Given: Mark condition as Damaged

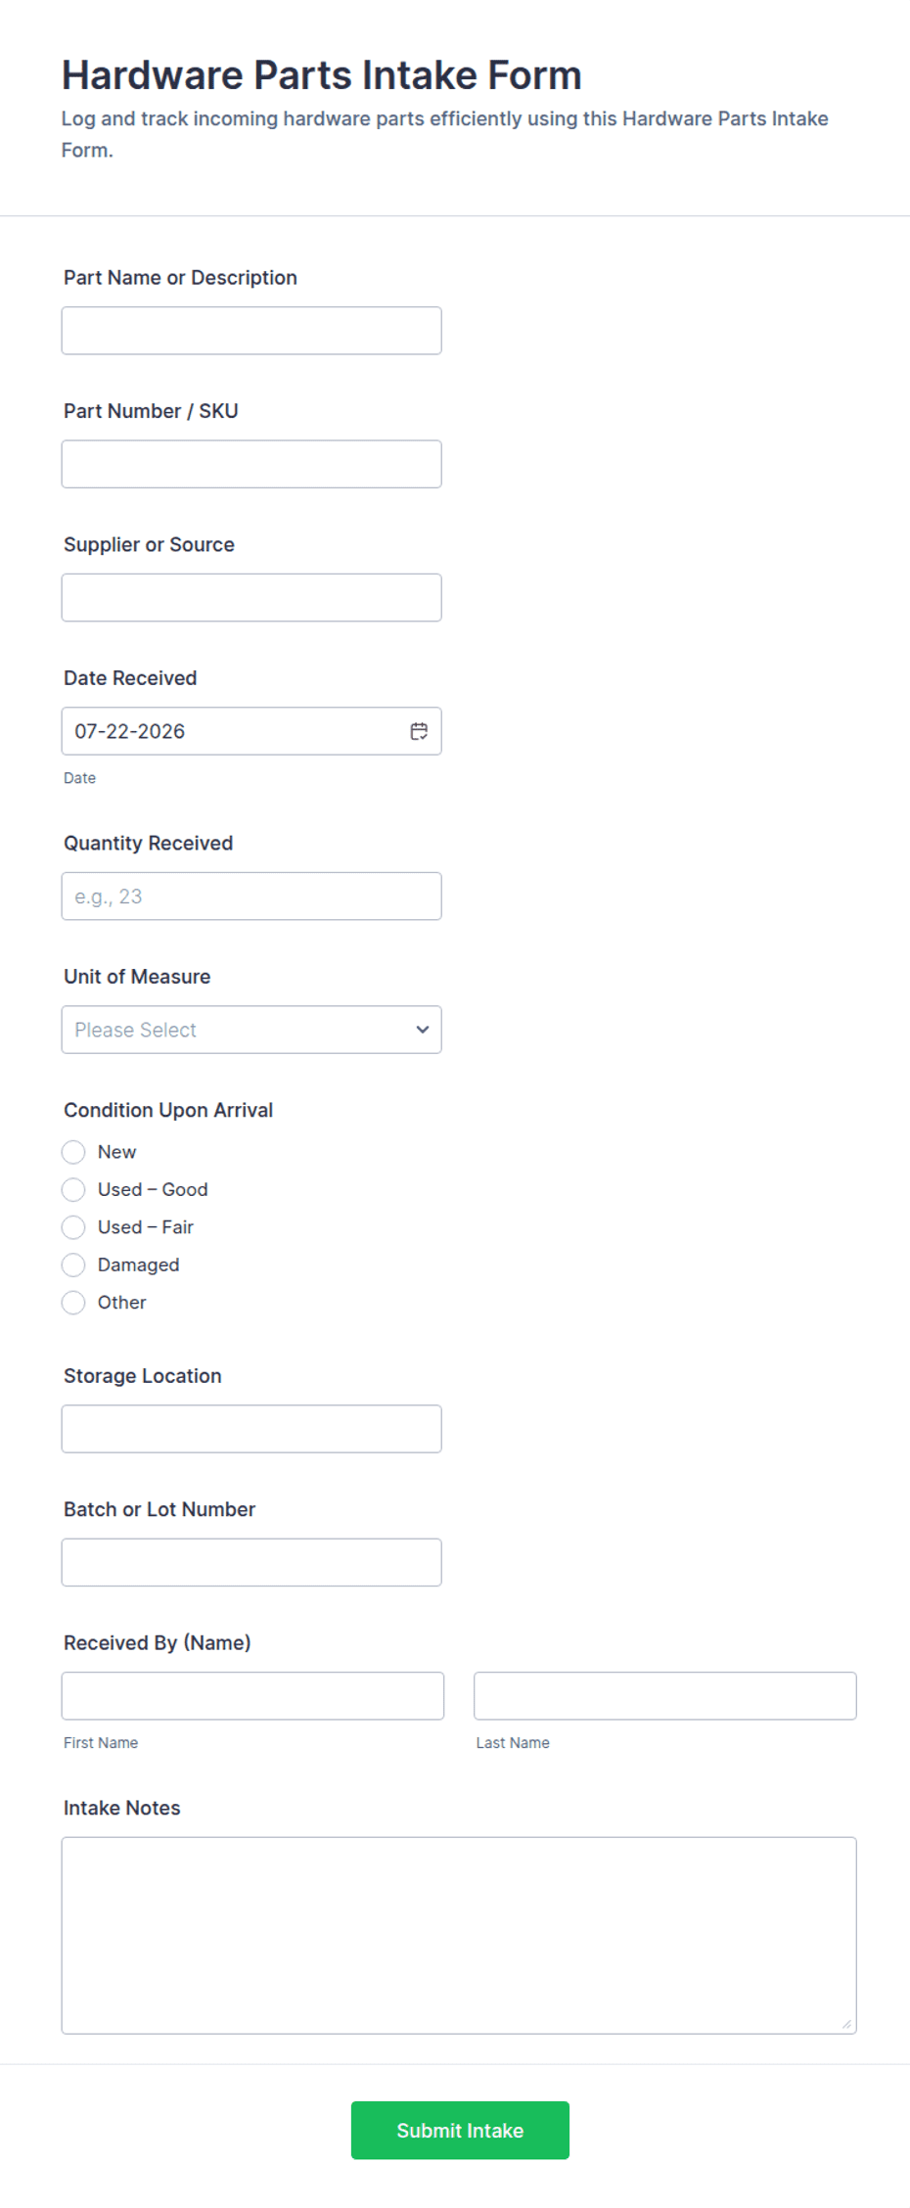Looking at the screenshot, I should (73, 1265).
